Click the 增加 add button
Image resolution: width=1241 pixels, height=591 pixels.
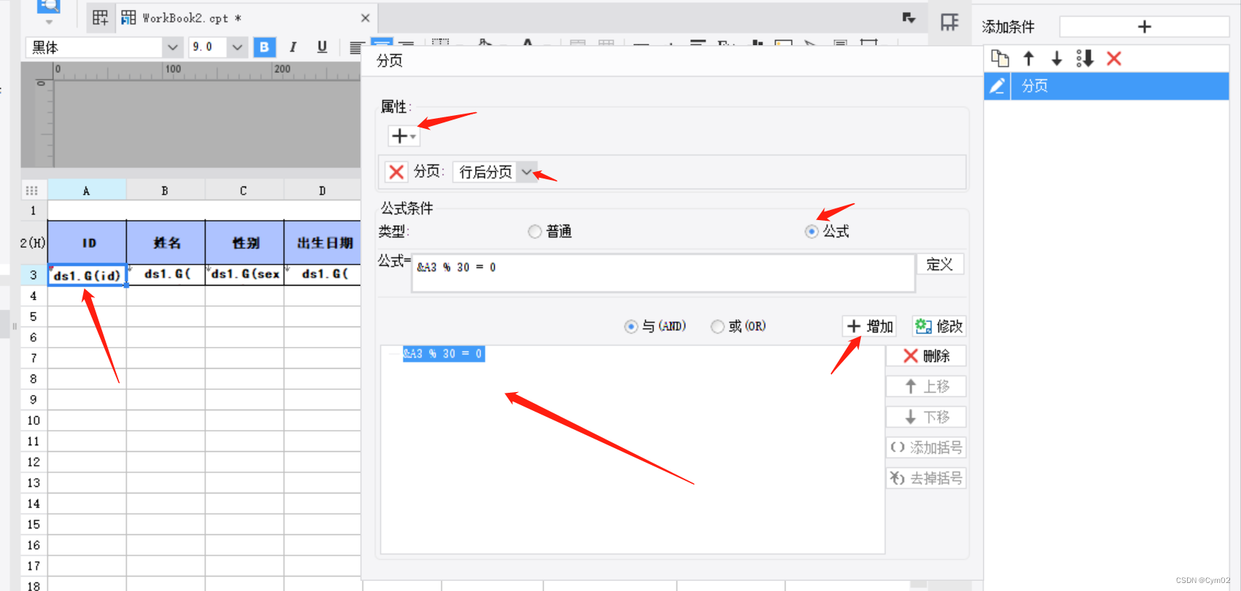pyautogui.click(x=870, y=326)
